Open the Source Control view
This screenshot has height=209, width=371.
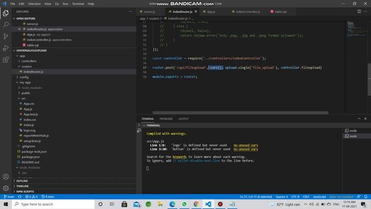(x=6, y=36)
